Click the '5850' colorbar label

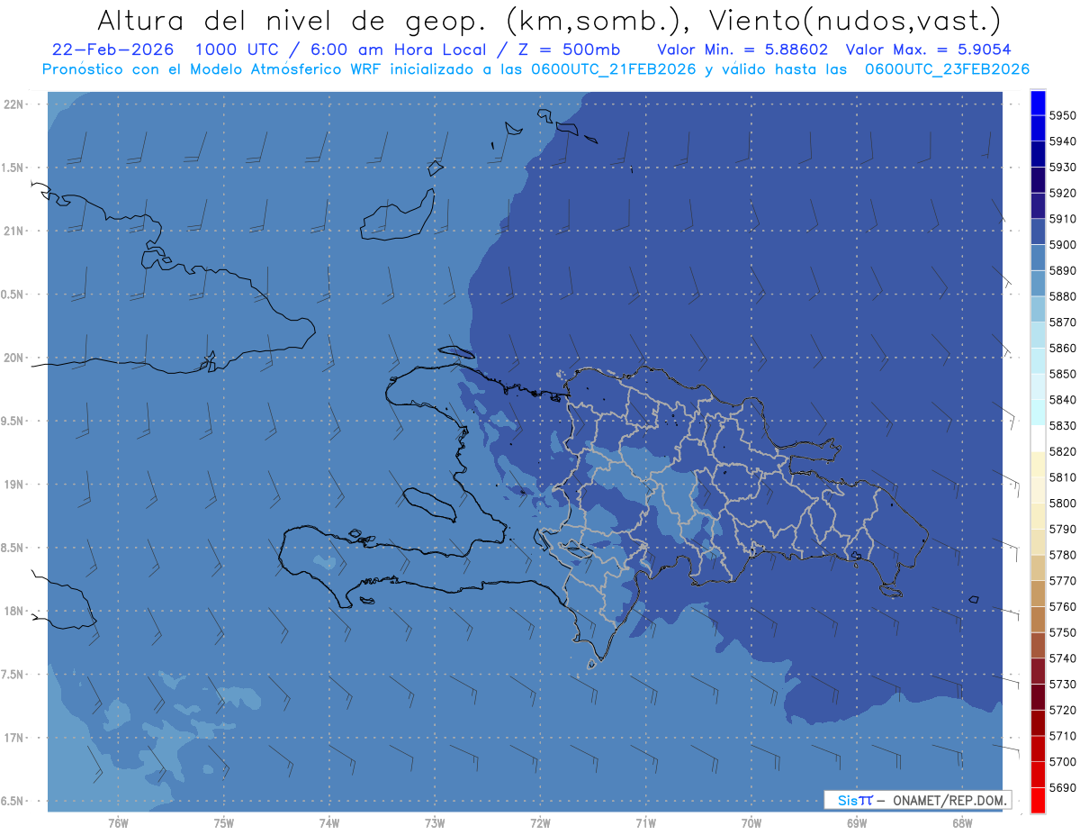click(x=1062, y=374)
